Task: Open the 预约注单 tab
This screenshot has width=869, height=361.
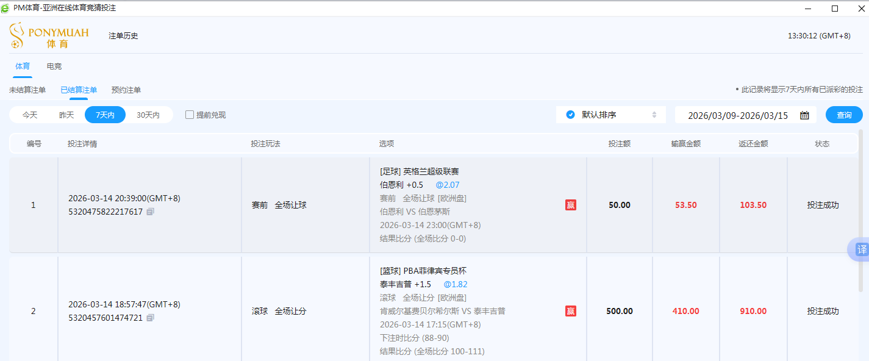Action: (x=126, y=90)
